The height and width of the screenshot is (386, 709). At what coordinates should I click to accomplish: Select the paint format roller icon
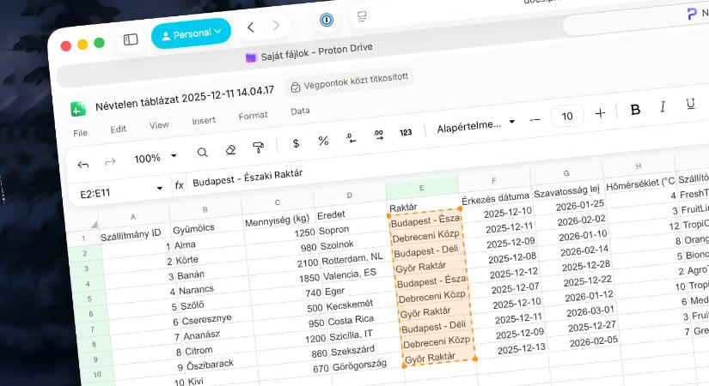(258, 148)
